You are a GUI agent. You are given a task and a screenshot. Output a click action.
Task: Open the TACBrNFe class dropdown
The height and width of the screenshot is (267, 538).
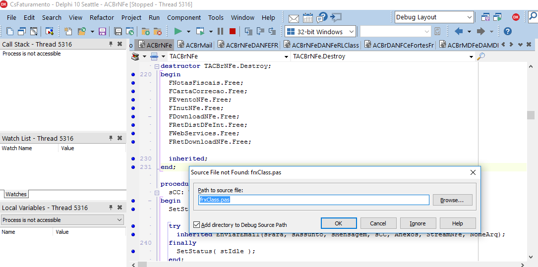(x=286, y=56)
